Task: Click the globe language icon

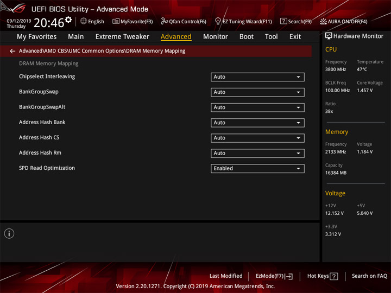Action: click(x=84, y=21)
